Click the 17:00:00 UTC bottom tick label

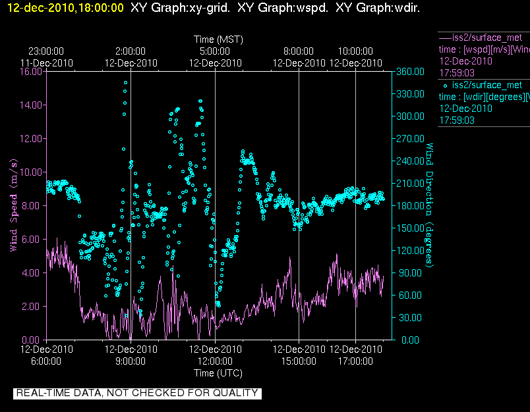pyautogui.click(x=355, y=361)
